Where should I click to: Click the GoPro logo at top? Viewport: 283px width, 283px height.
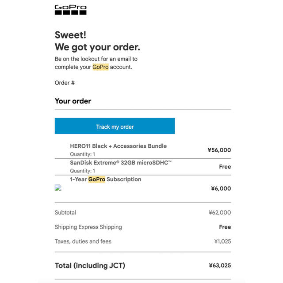[x=71, y=10]
